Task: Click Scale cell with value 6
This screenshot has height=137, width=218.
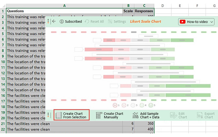Action: coord(128,124)
